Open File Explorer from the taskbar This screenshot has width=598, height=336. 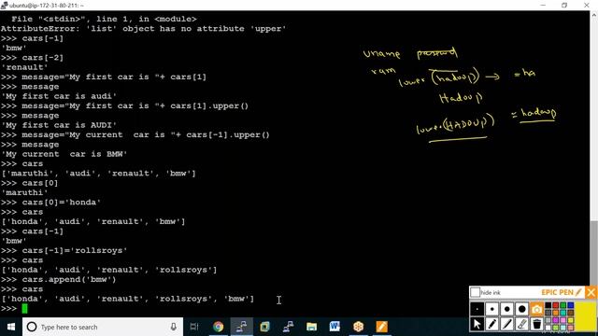[311, 327]
